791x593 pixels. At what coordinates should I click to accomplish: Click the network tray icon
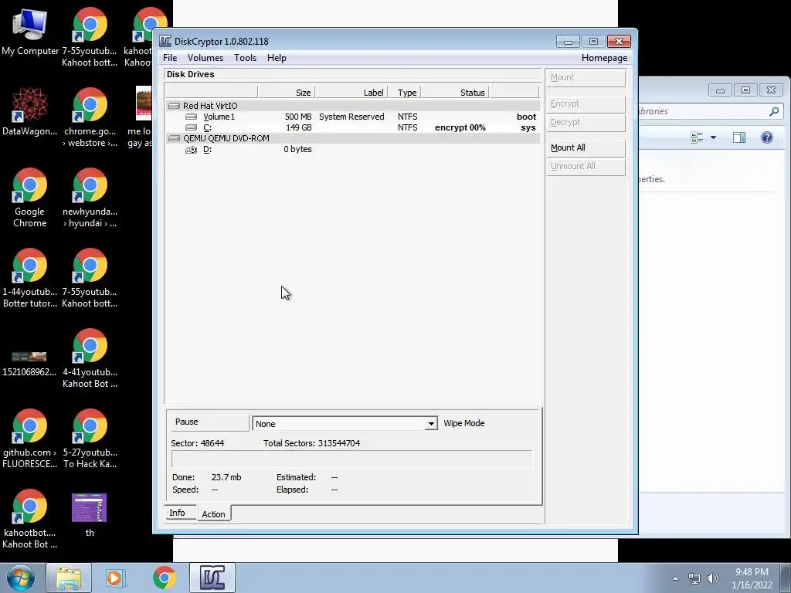click(x=694, y=578)
